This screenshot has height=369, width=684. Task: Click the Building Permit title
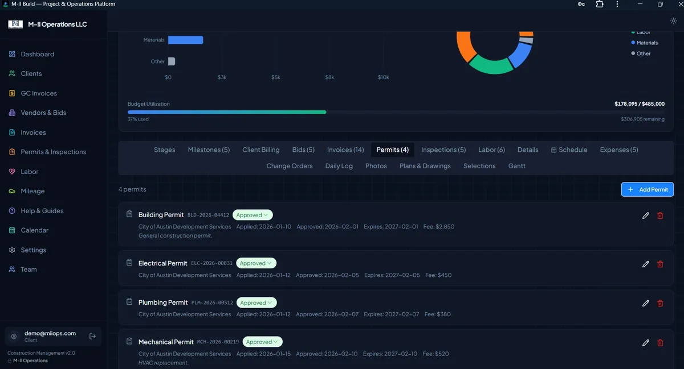[161, 215]
